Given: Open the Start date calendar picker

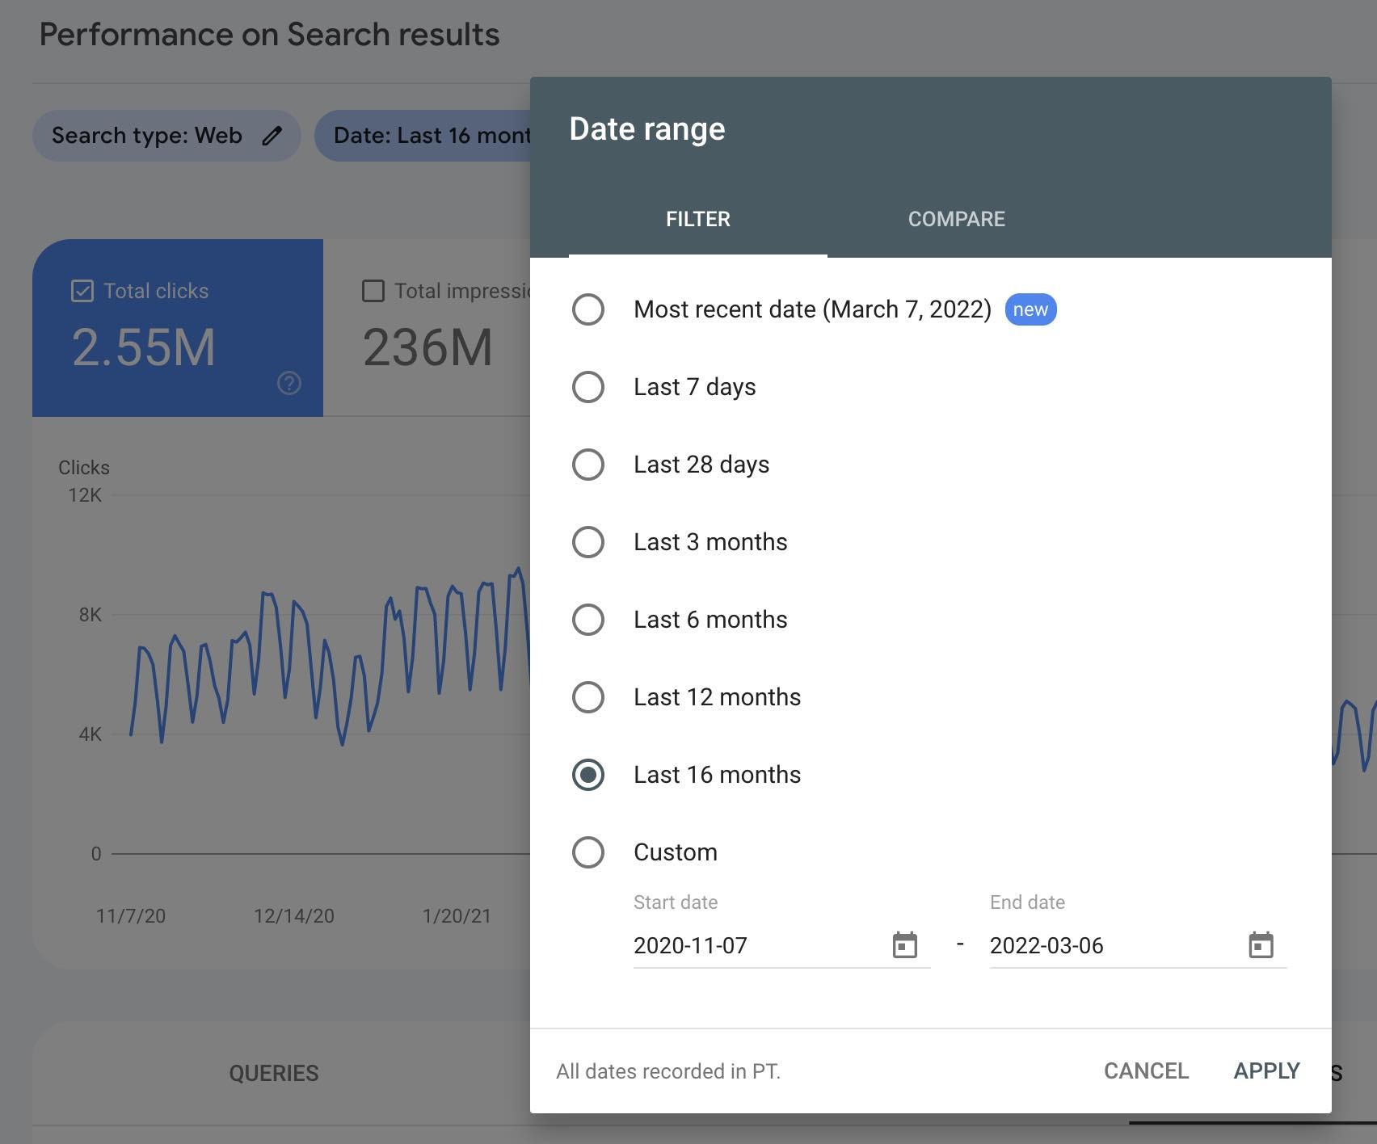Looking at the screenshot, I should click(904, 944).
